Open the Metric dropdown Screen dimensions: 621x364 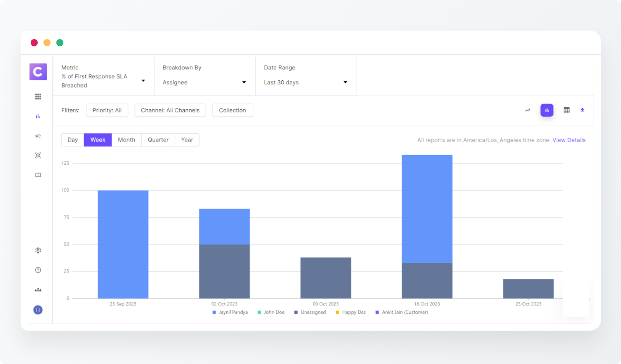pyautogui.click(x=104, y=76)
